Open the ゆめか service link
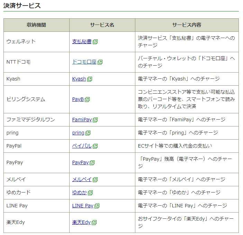 pyautogui.click(x=79, y=192)
